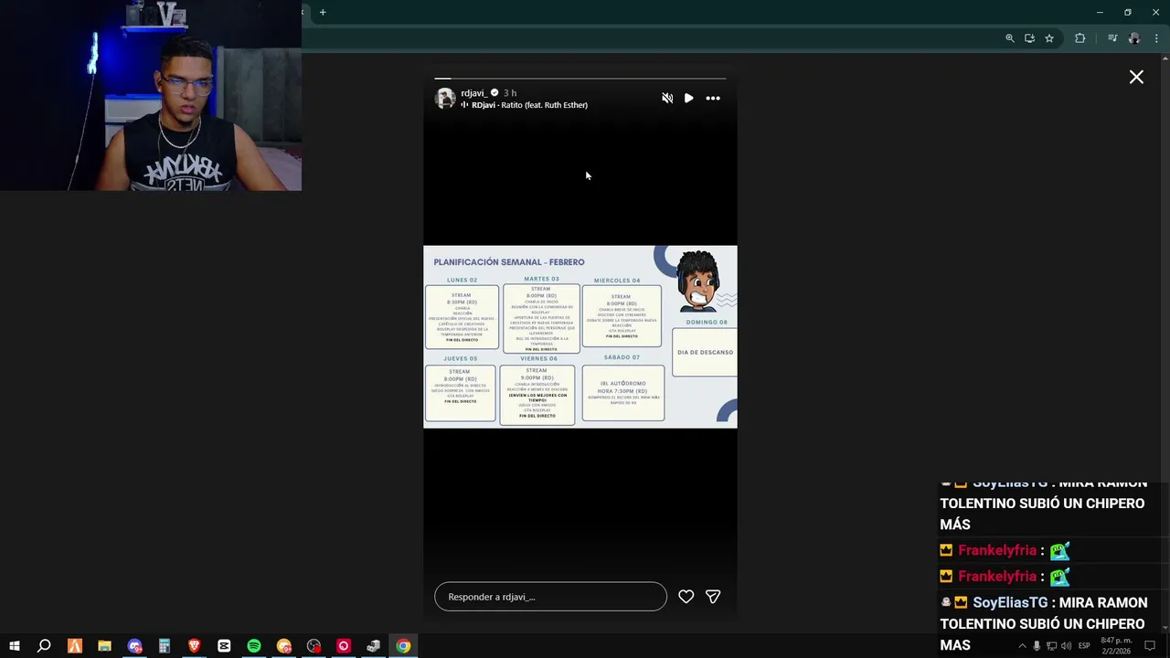Share the story via send icon
Viewport: 1170px width, 658px height.
[713, 597]
